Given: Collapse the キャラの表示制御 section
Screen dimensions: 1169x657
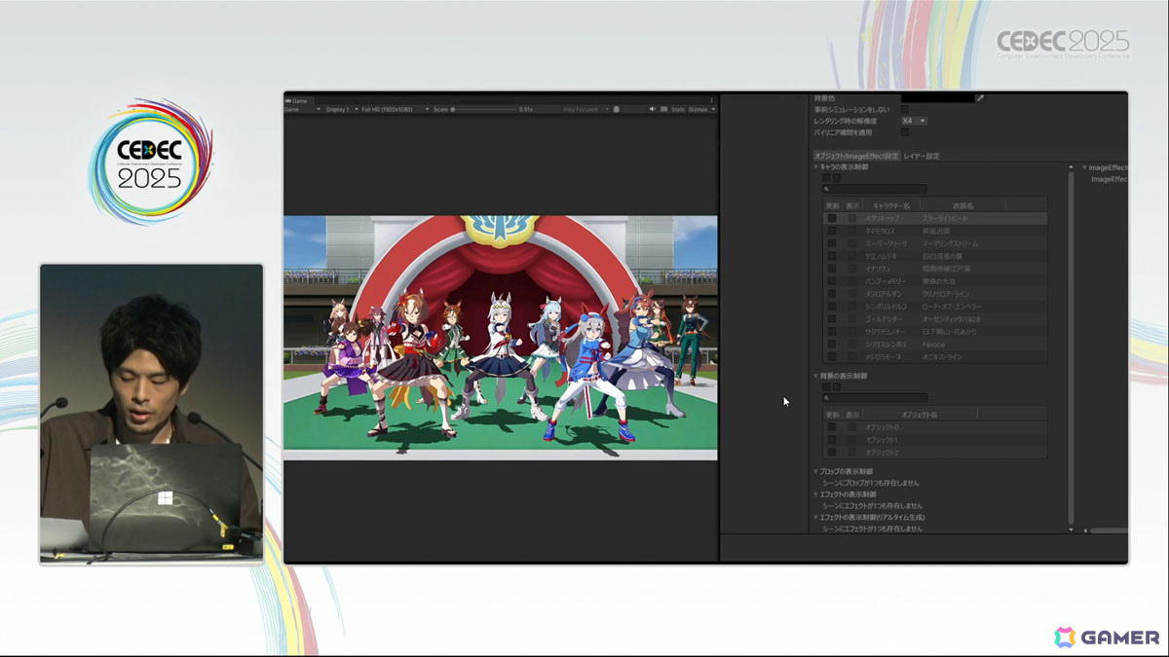Looking at the screenshot, I should (x=816, y=167).
